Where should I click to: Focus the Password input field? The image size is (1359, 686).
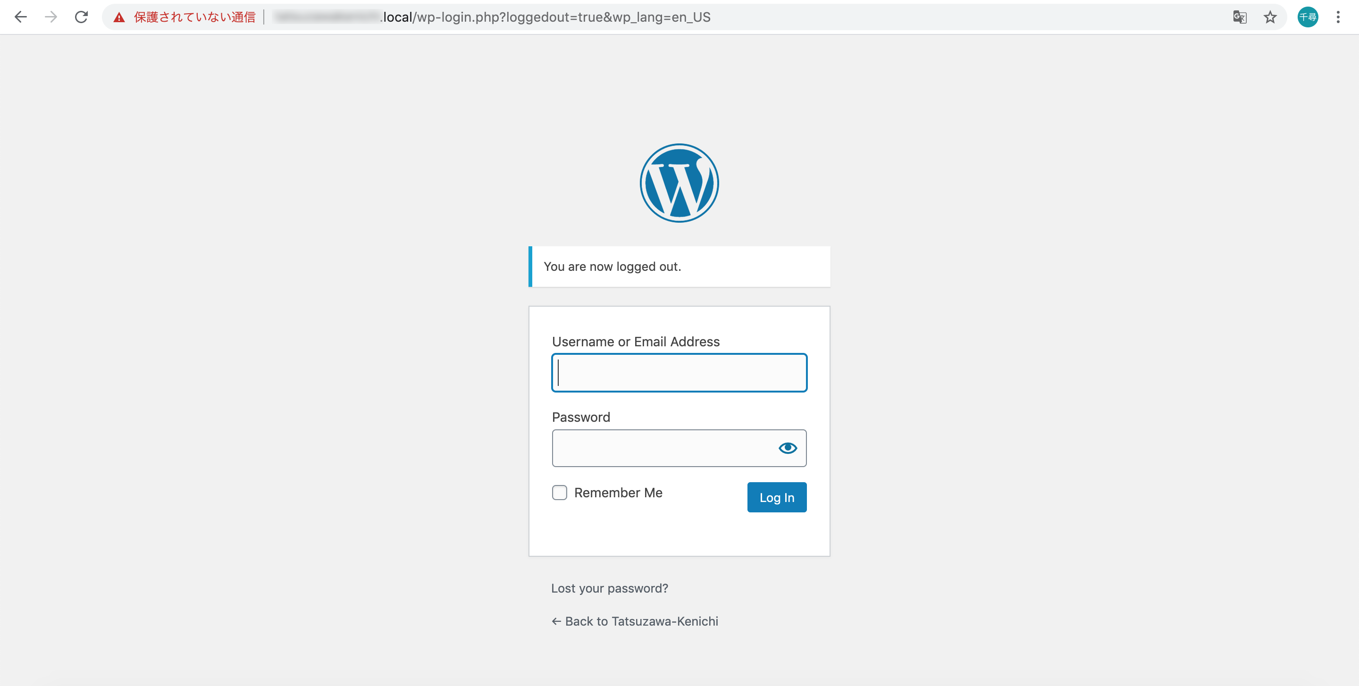[x=665, y=448]
